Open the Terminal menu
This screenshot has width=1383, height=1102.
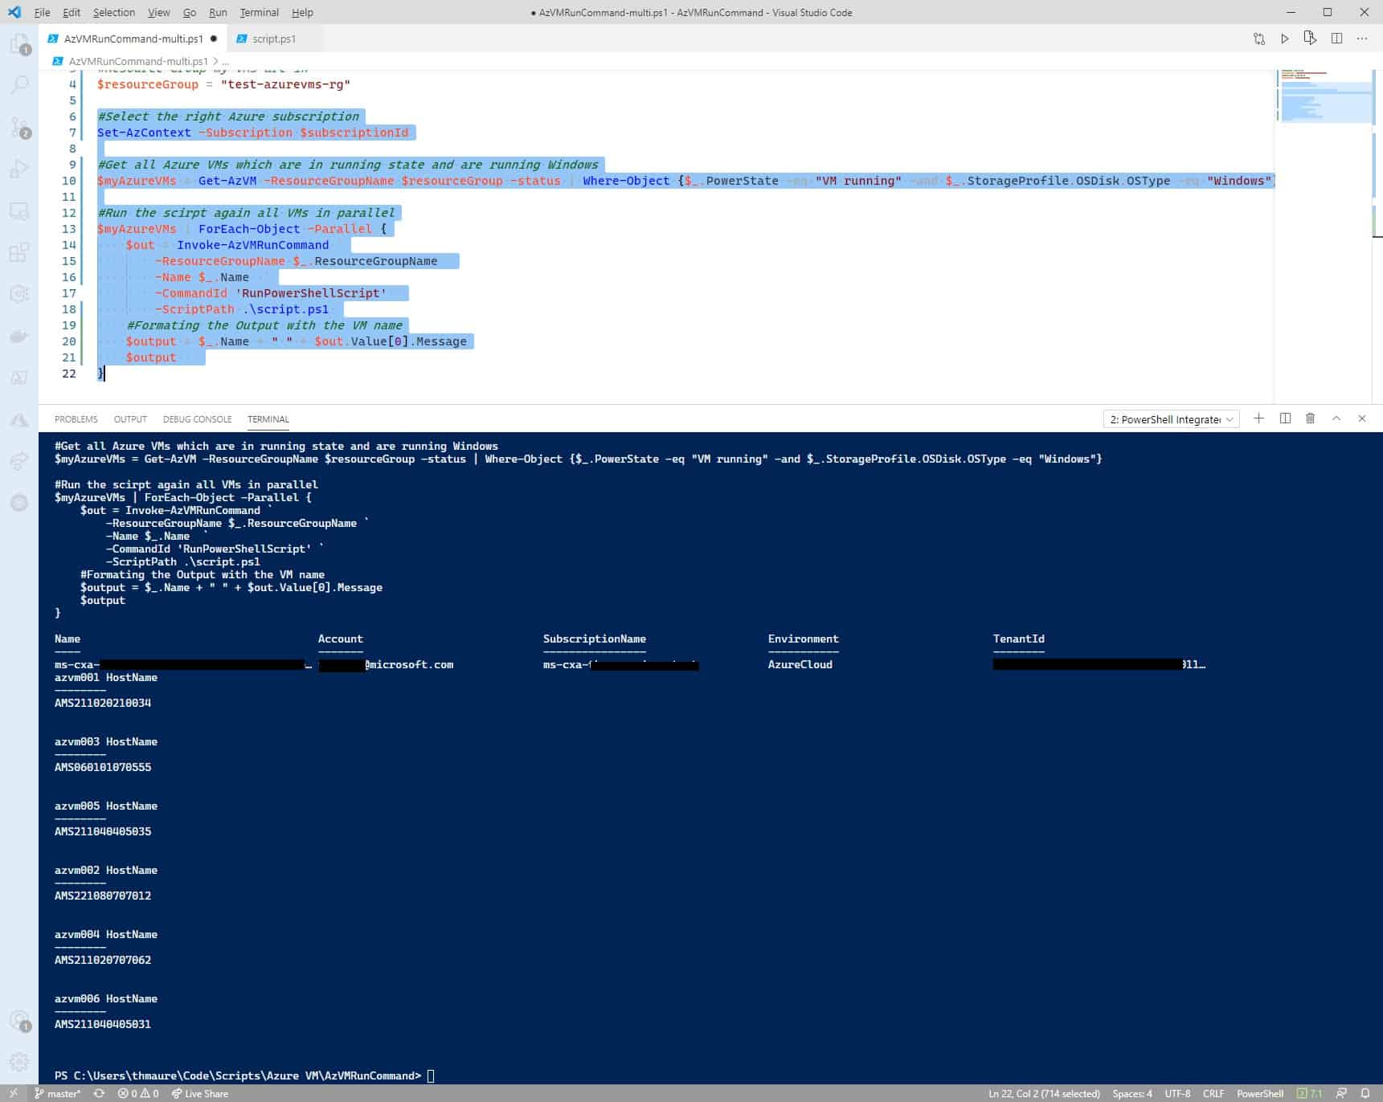click(x=259, y=12)
